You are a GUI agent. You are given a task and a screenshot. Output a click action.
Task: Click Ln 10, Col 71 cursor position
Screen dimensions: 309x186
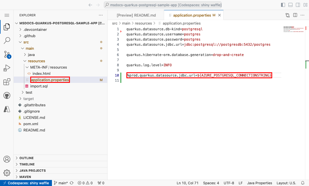click(187, 183)
